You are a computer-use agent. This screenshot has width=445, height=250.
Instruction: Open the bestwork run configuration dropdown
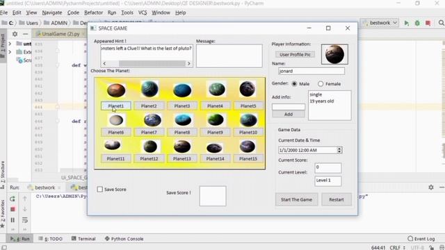(380, 23)
